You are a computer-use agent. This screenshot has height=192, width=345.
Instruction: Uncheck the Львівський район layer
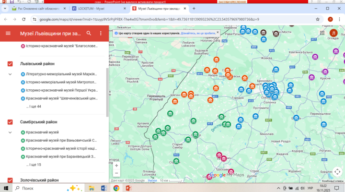click(10, 64)
